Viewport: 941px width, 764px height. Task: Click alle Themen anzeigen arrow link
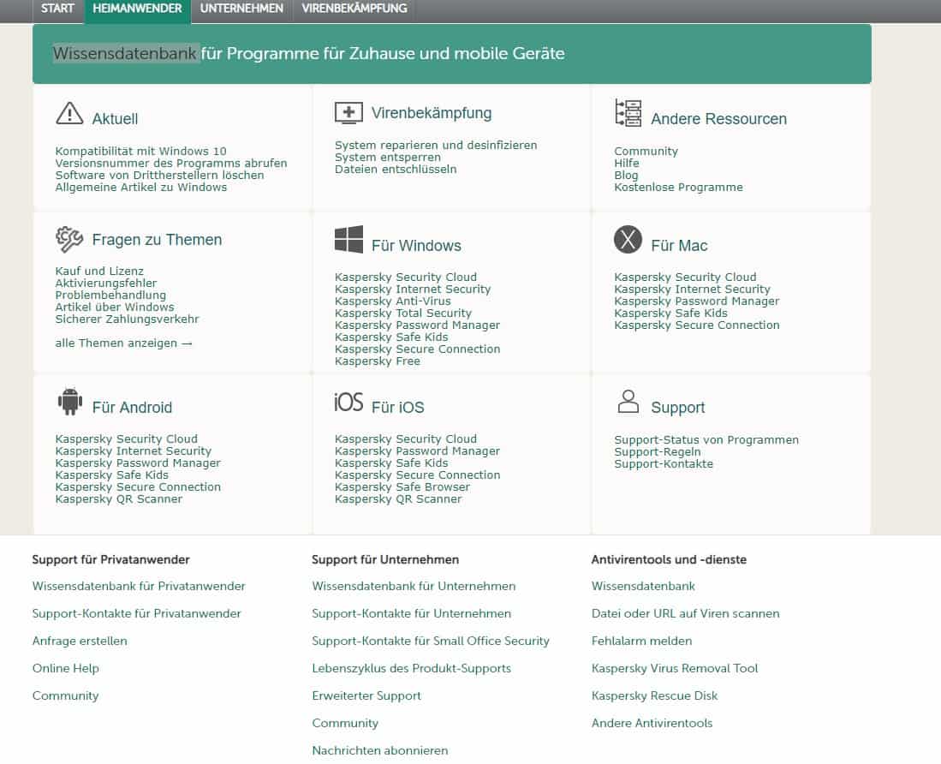pyautogui.click(x=123, y=343)
